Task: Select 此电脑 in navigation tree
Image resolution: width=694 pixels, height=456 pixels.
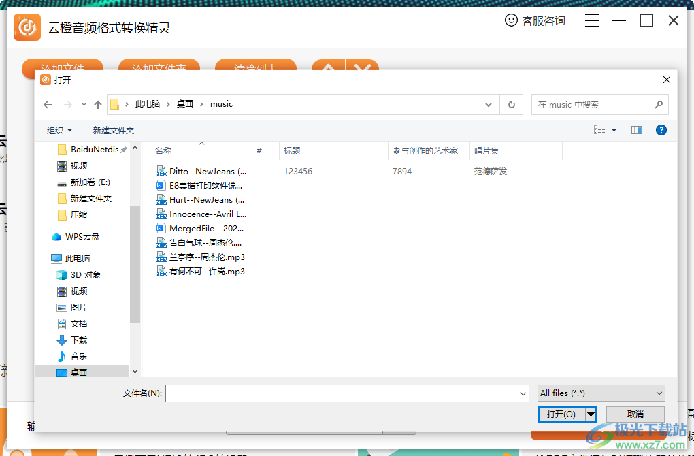Action: [71, 259]
